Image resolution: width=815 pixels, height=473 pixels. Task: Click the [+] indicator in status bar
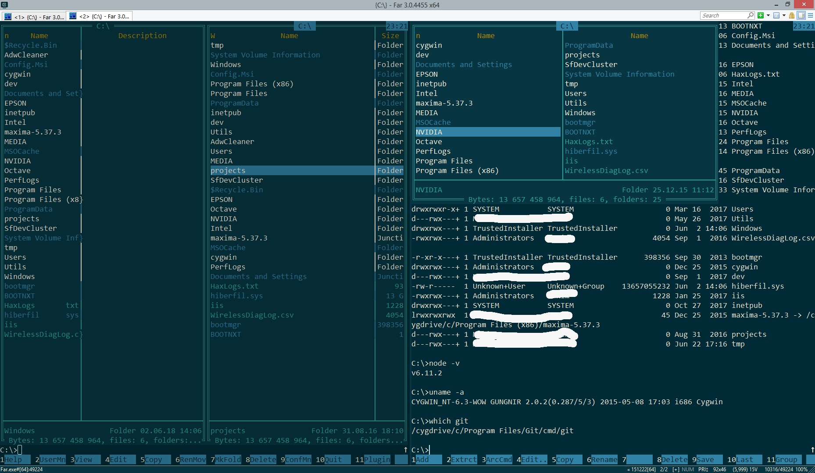click(676, 469)
